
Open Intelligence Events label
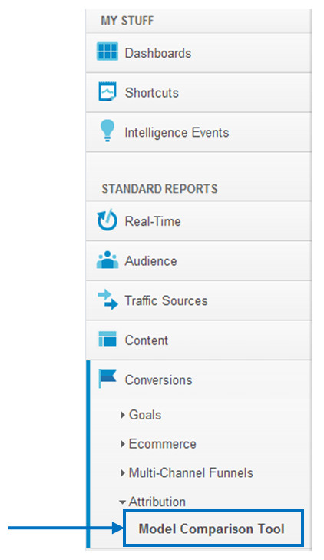(x=177, y=132)
